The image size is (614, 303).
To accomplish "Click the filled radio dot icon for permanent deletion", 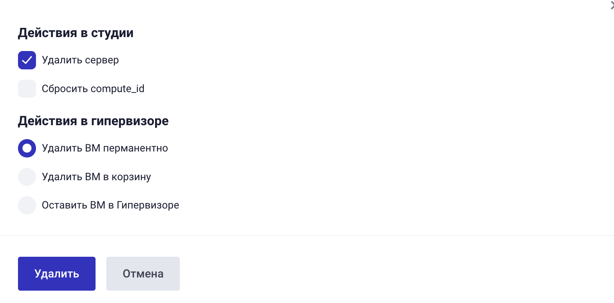I will 27,148.
